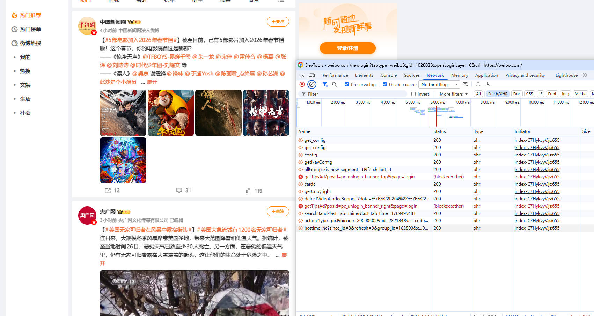Switch to the Console panel
The image size is (594, 316).
(388, 75)
